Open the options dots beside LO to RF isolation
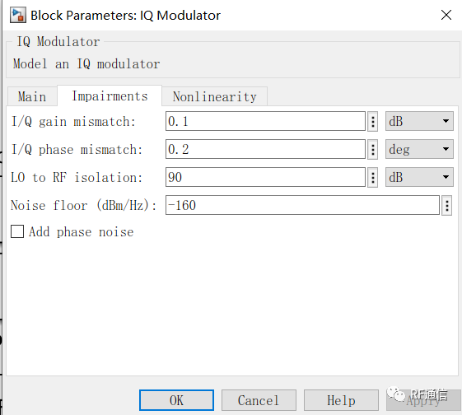The image size is (462, 415). pyautogui.click(x=373, y=177)
